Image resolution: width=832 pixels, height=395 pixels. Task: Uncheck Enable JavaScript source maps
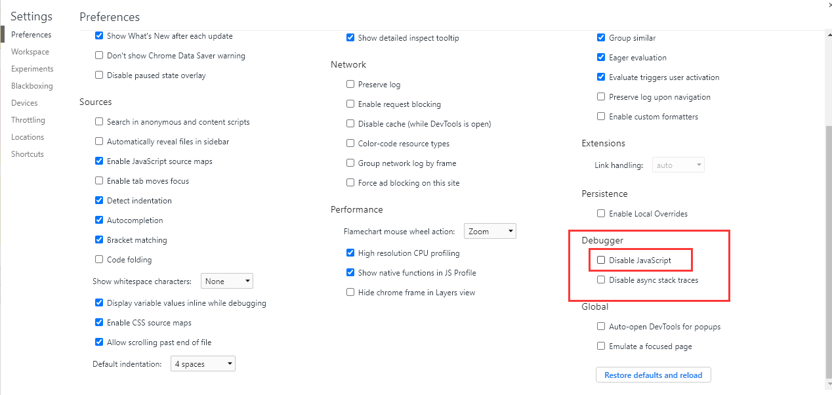coord(99,161)
